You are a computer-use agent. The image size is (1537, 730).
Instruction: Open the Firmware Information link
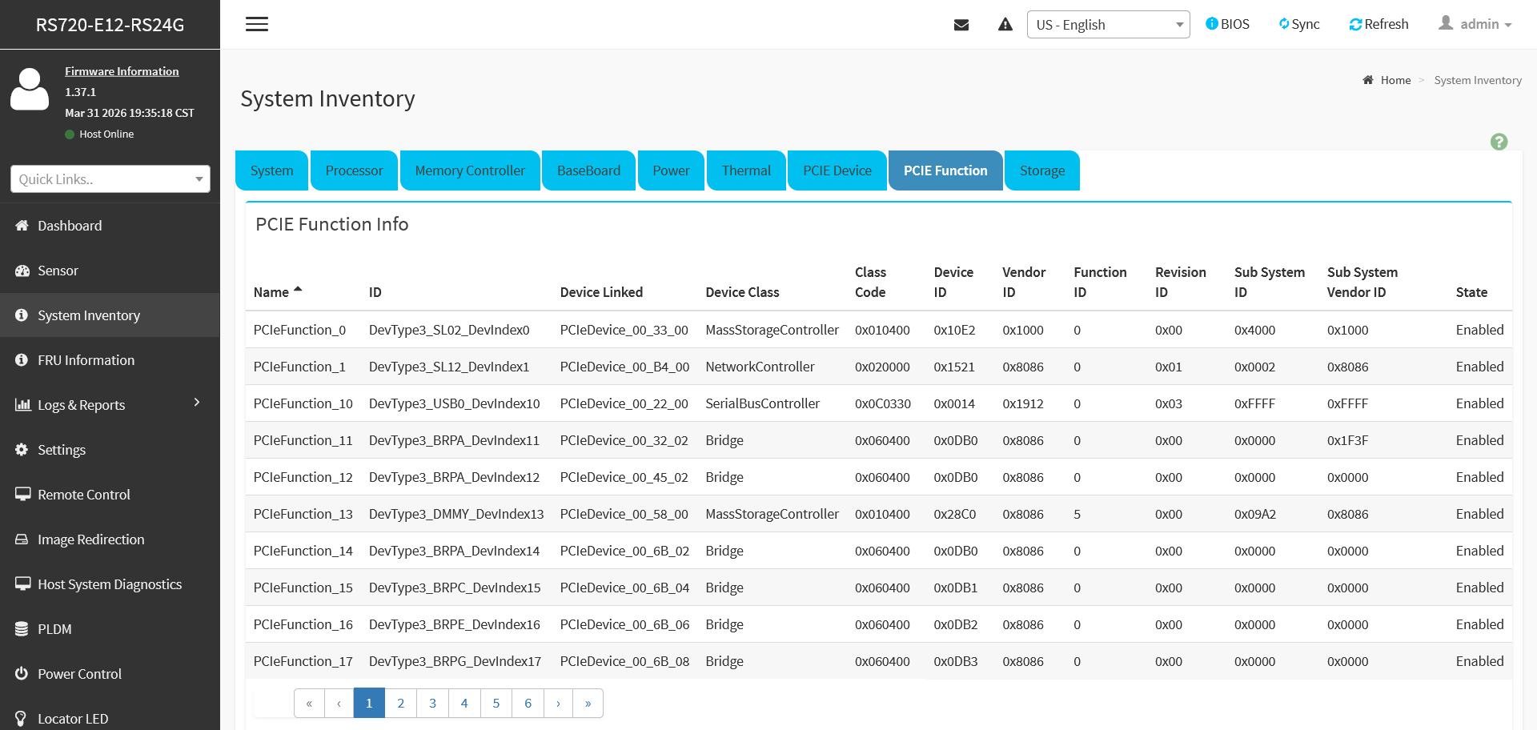122,71
